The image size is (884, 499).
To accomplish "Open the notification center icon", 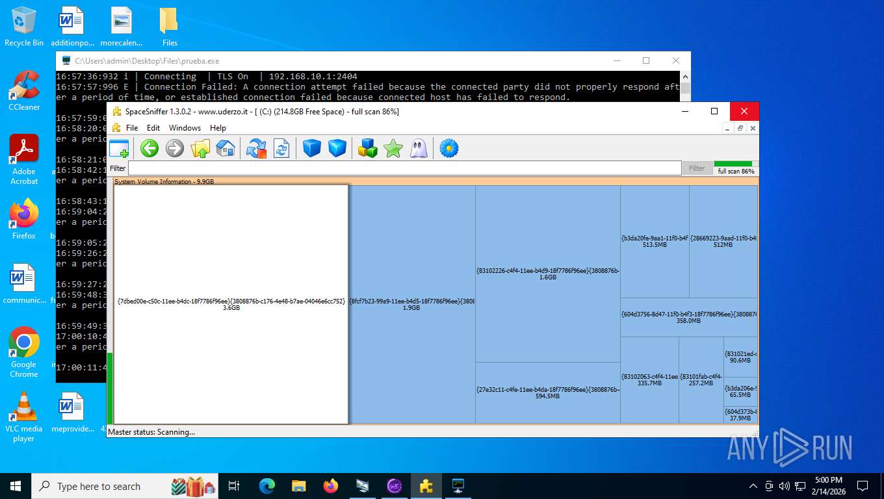I will point(863,486).
